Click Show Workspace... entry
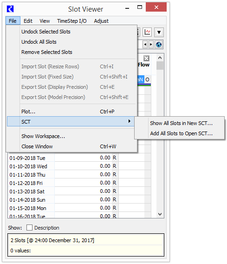 tap(43, 136)
